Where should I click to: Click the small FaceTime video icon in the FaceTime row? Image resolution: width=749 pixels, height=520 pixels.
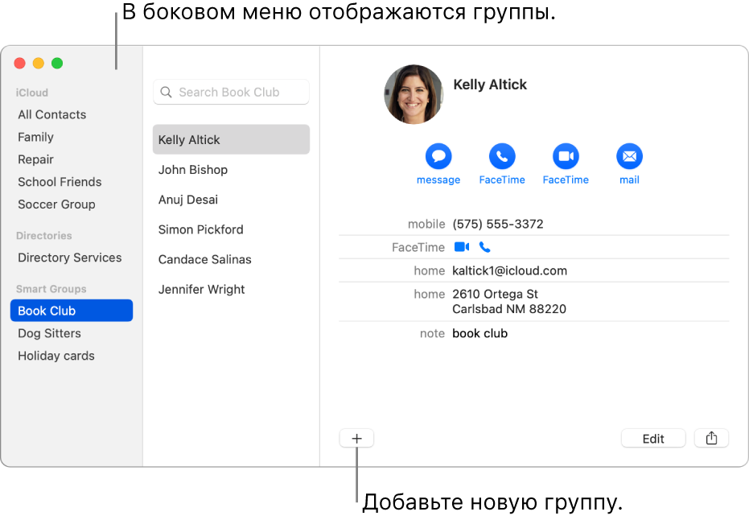[x=462, y=247]
